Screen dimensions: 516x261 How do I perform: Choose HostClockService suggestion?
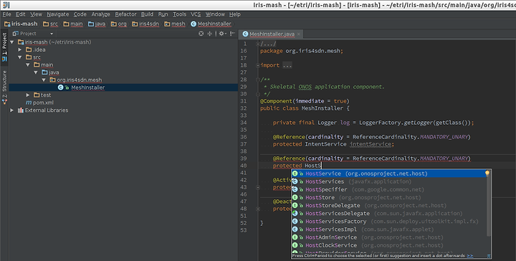click(x=389, y=245)
